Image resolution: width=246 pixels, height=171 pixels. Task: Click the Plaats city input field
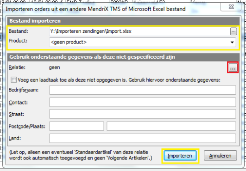[x=171, y=126]
